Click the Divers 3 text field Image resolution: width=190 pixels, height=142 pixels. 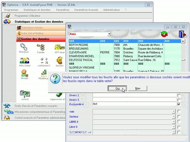(x=134, y=100)
